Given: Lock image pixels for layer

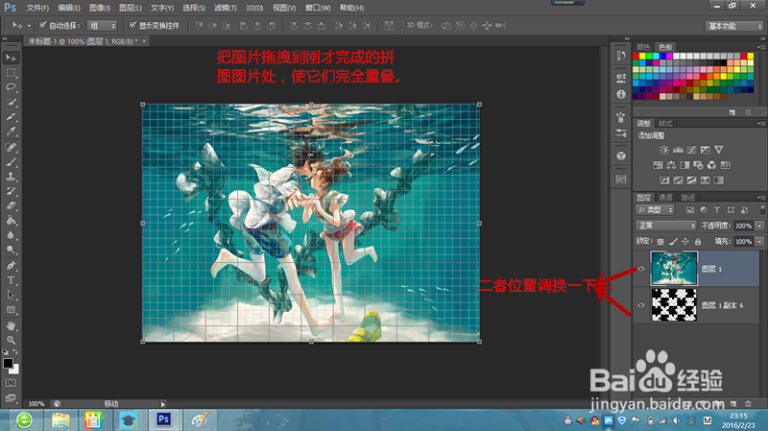Looking at the screenshot, I should [673, 242].
